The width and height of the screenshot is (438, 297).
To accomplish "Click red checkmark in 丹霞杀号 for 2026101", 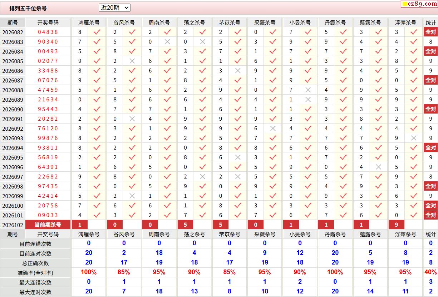I will pyautogui.click(x=343, y=215).
